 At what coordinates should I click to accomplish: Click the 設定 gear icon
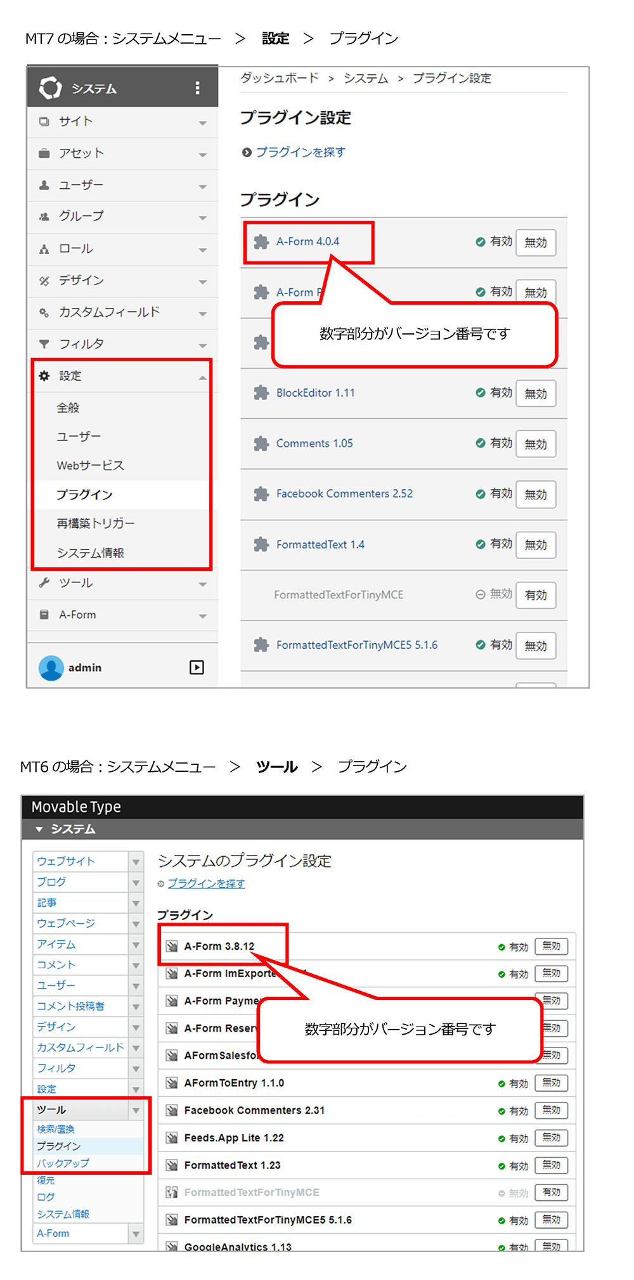tap(44, 376)
